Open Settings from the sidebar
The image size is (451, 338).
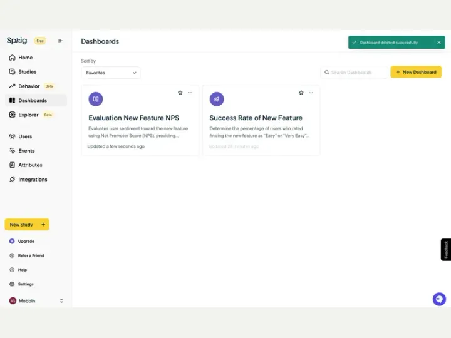click(x=26, y=284)
